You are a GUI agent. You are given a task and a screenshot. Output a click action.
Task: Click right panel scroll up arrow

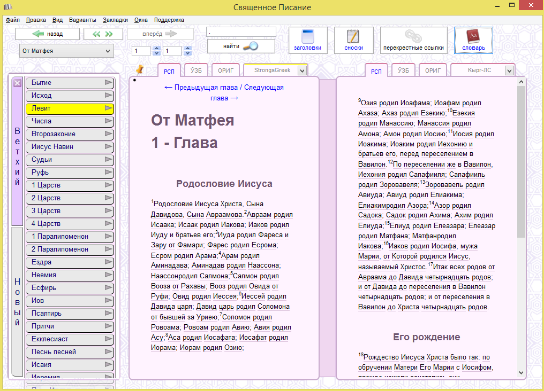[521, 82]
